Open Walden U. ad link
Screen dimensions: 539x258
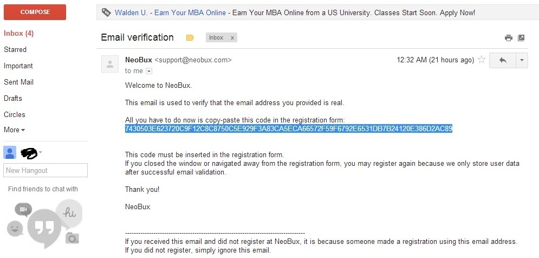131,12
